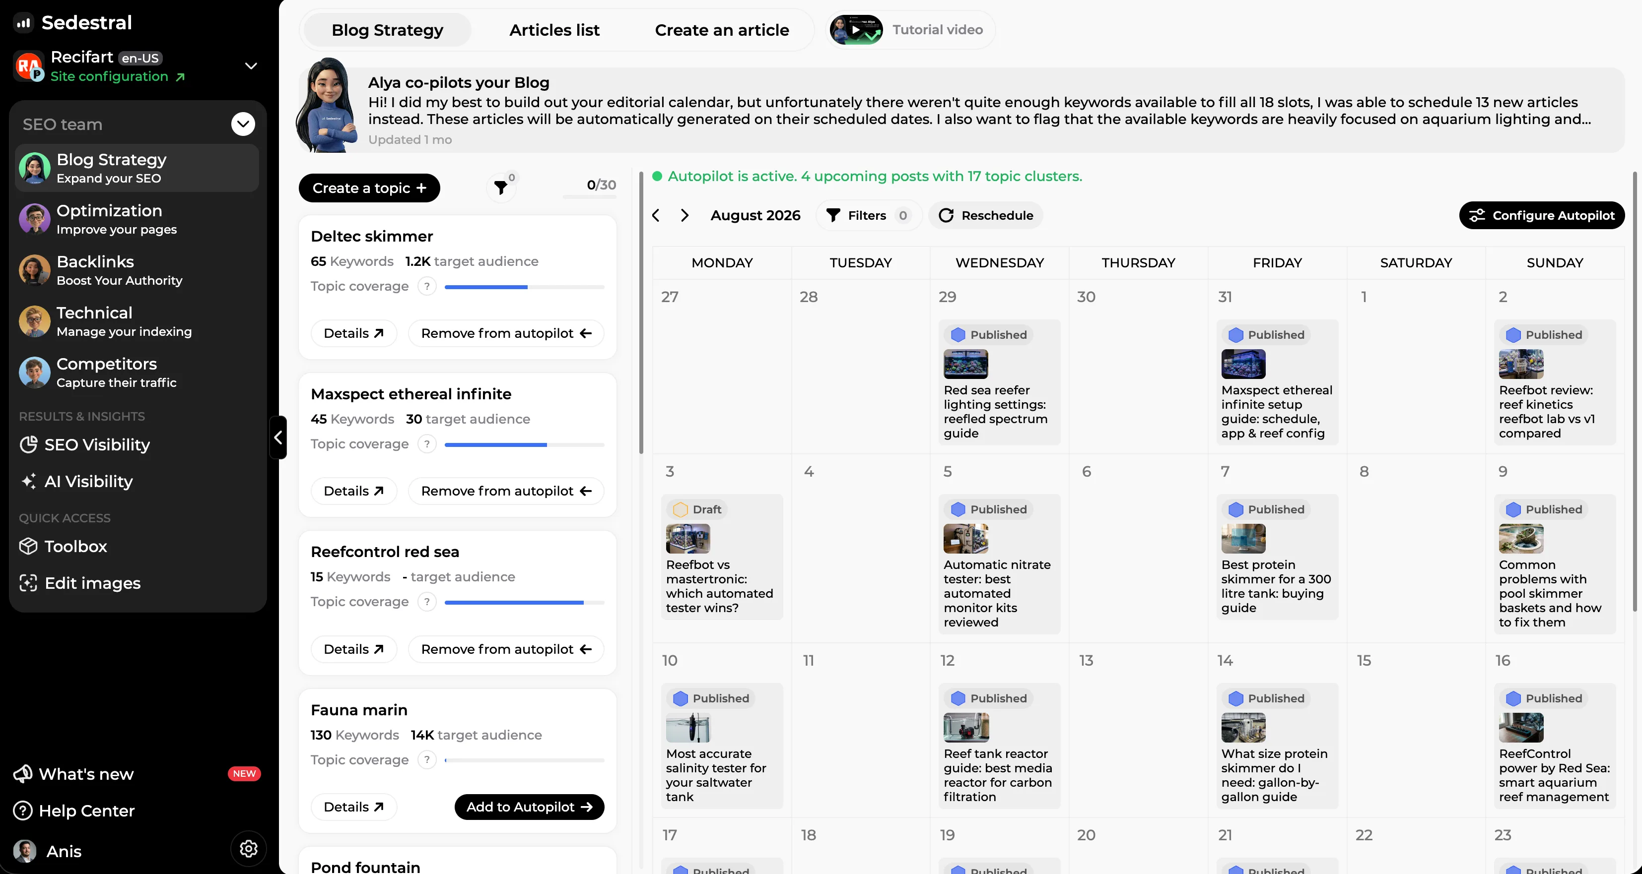Open Automatic nitrate tester article
This screenshot has width=1642, height=874.
(x=1000, y=564)
